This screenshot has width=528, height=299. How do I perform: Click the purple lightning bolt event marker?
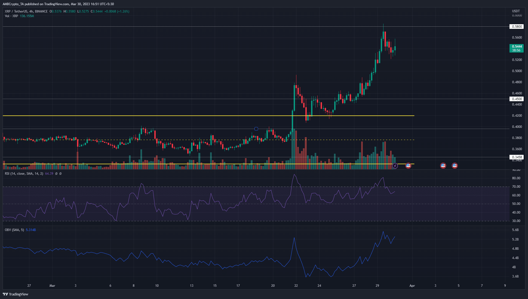point(395,166)
